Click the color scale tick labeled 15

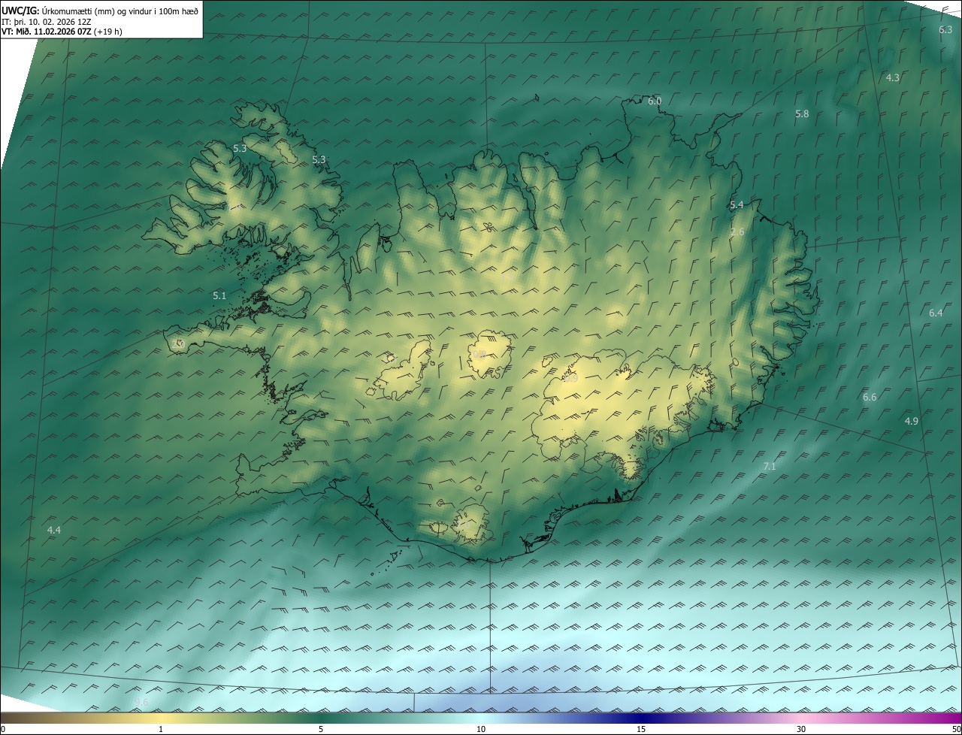(641, 729)
